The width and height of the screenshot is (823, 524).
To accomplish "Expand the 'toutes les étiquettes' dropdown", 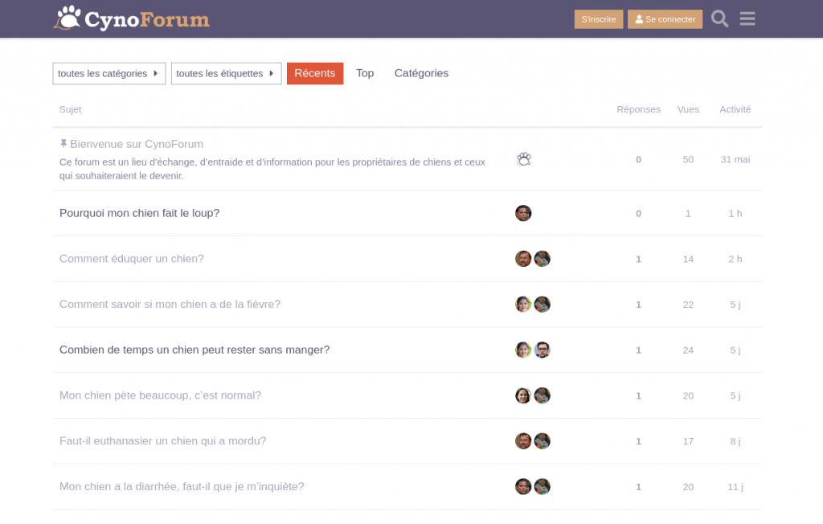I will (226, 73).
